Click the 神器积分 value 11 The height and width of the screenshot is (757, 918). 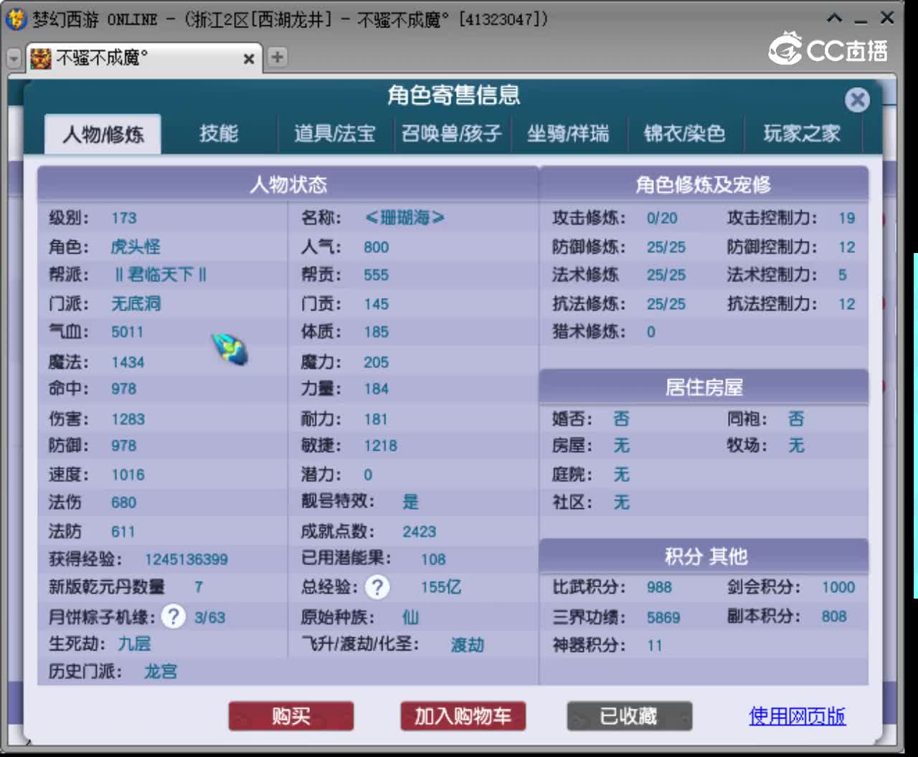[x=654, y=646]
